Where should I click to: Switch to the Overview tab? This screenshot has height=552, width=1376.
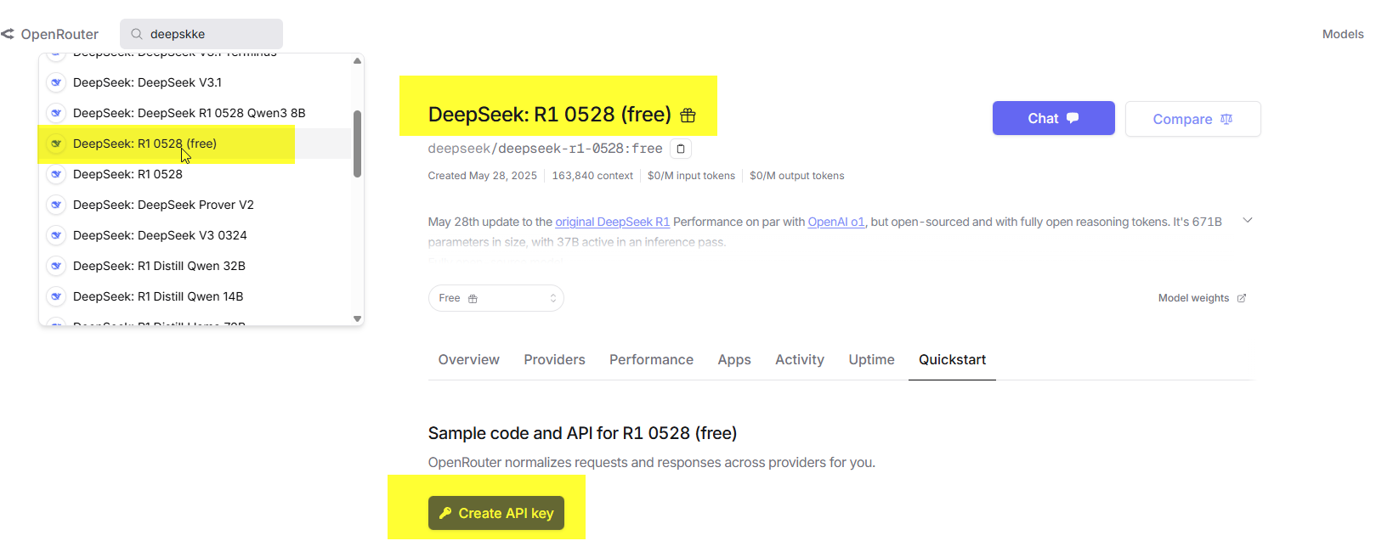469,360
